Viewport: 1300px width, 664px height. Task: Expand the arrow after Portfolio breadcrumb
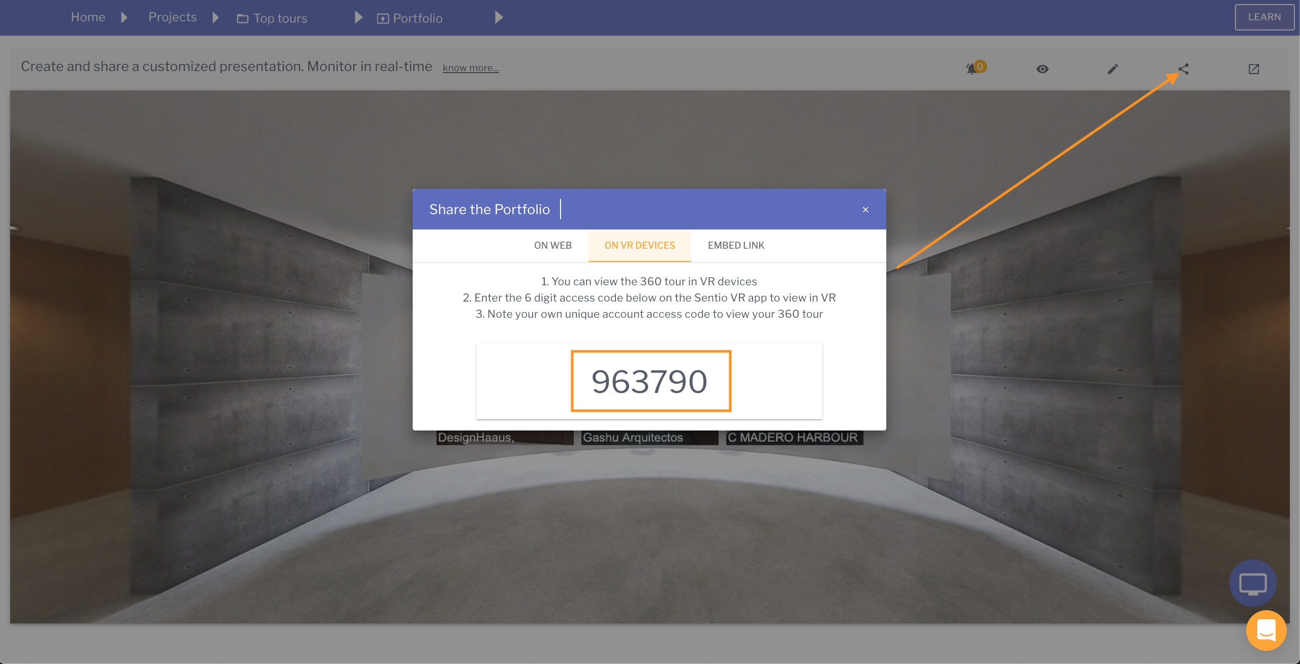click(x=499, y=18)
